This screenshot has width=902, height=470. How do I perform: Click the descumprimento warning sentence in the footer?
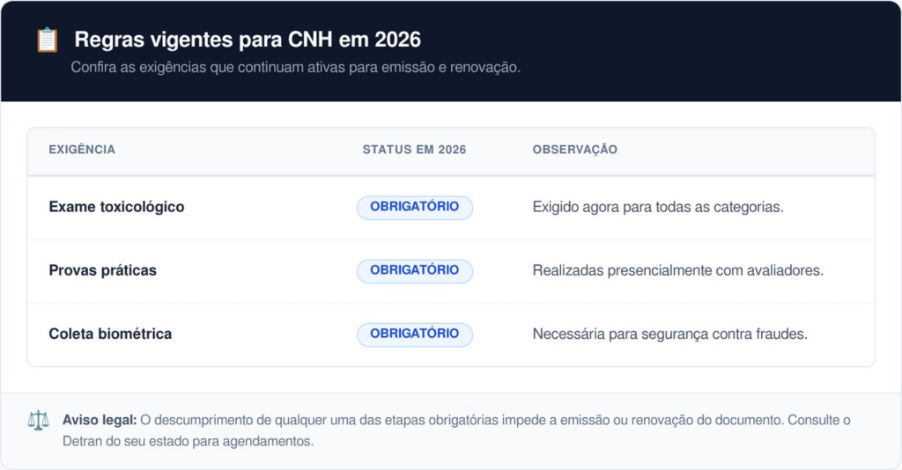coord(462,420)
